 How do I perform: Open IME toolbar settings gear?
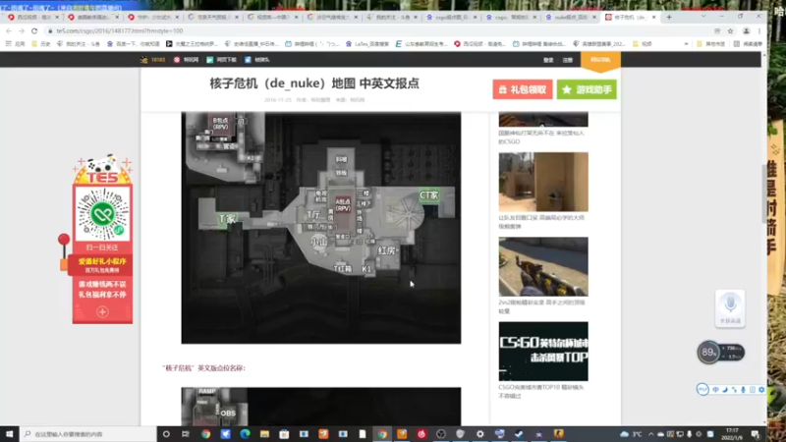(761, 389)
